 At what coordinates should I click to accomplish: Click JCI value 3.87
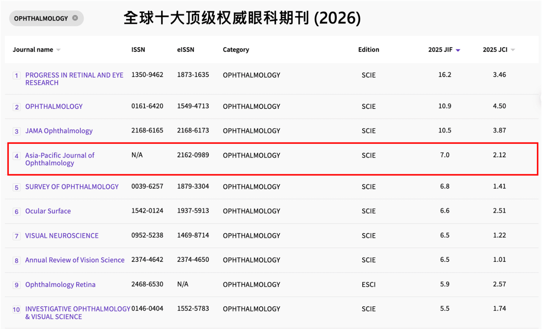point(499,130)
